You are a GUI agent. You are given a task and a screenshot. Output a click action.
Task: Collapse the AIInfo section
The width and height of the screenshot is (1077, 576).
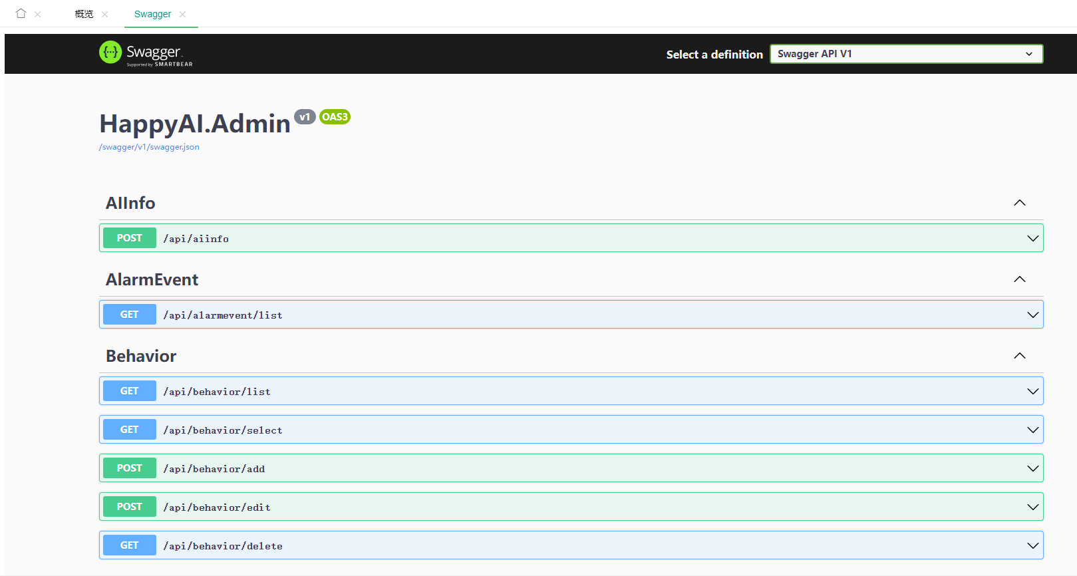(1019, 203)
